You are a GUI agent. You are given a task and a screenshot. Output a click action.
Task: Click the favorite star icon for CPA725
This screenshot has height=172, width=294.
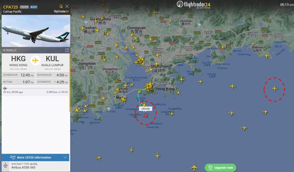(x=61, y=6)
